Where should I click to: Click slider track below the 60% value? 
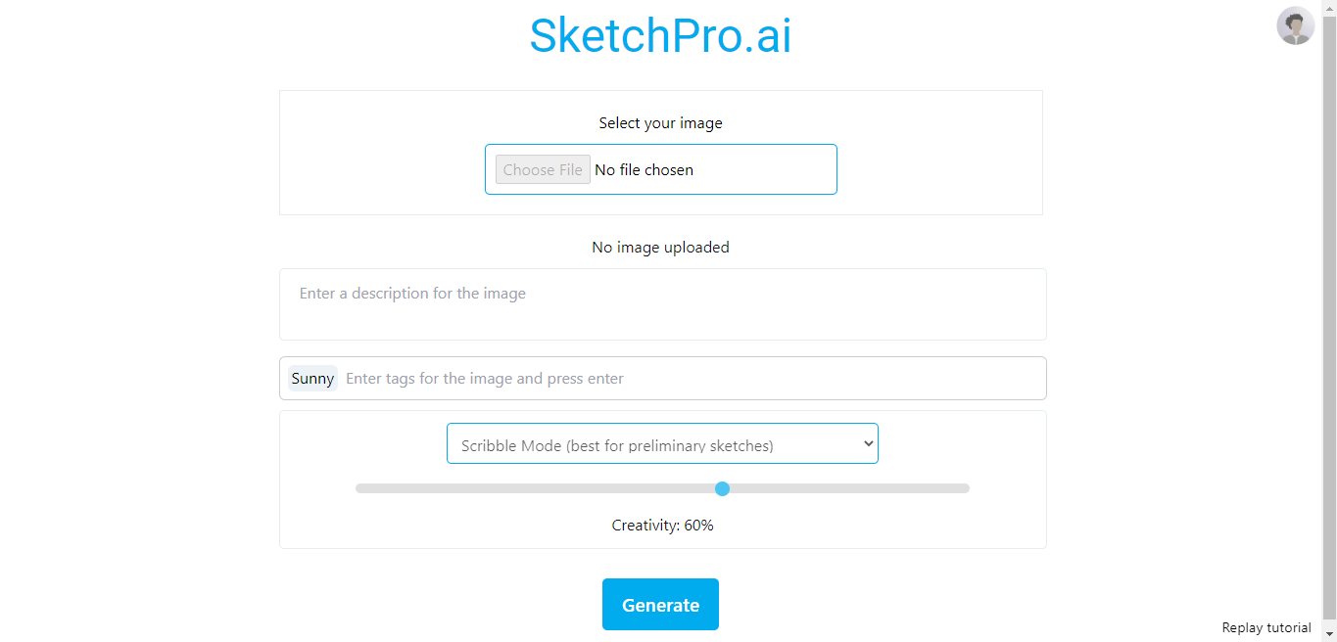pyautogui.click(x=535, y=488)
